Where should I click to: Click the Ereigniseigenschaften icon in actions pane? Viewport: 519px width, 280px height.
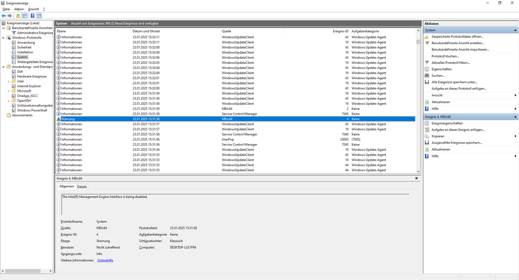click(427, 124)
